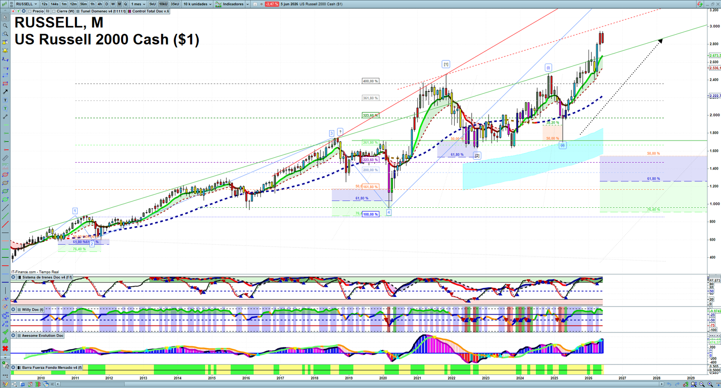Select the D daily timeframe
The height and width of the screenshot is (388, 721).
pos(107,4)
